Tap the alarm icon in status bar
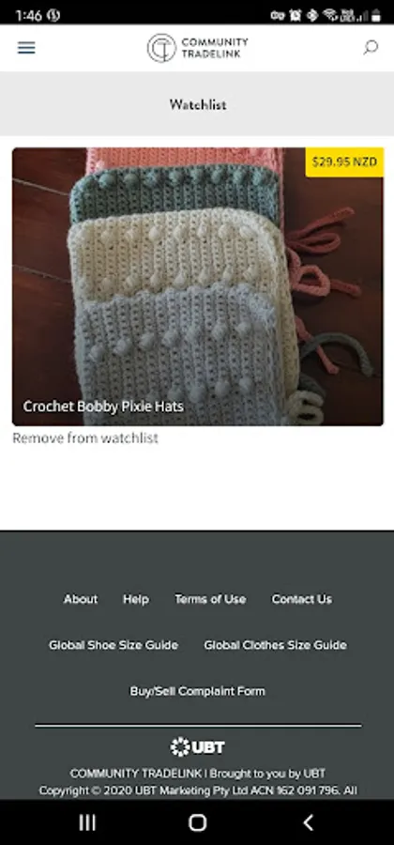 pyautogui.click(x=295, y=16)
